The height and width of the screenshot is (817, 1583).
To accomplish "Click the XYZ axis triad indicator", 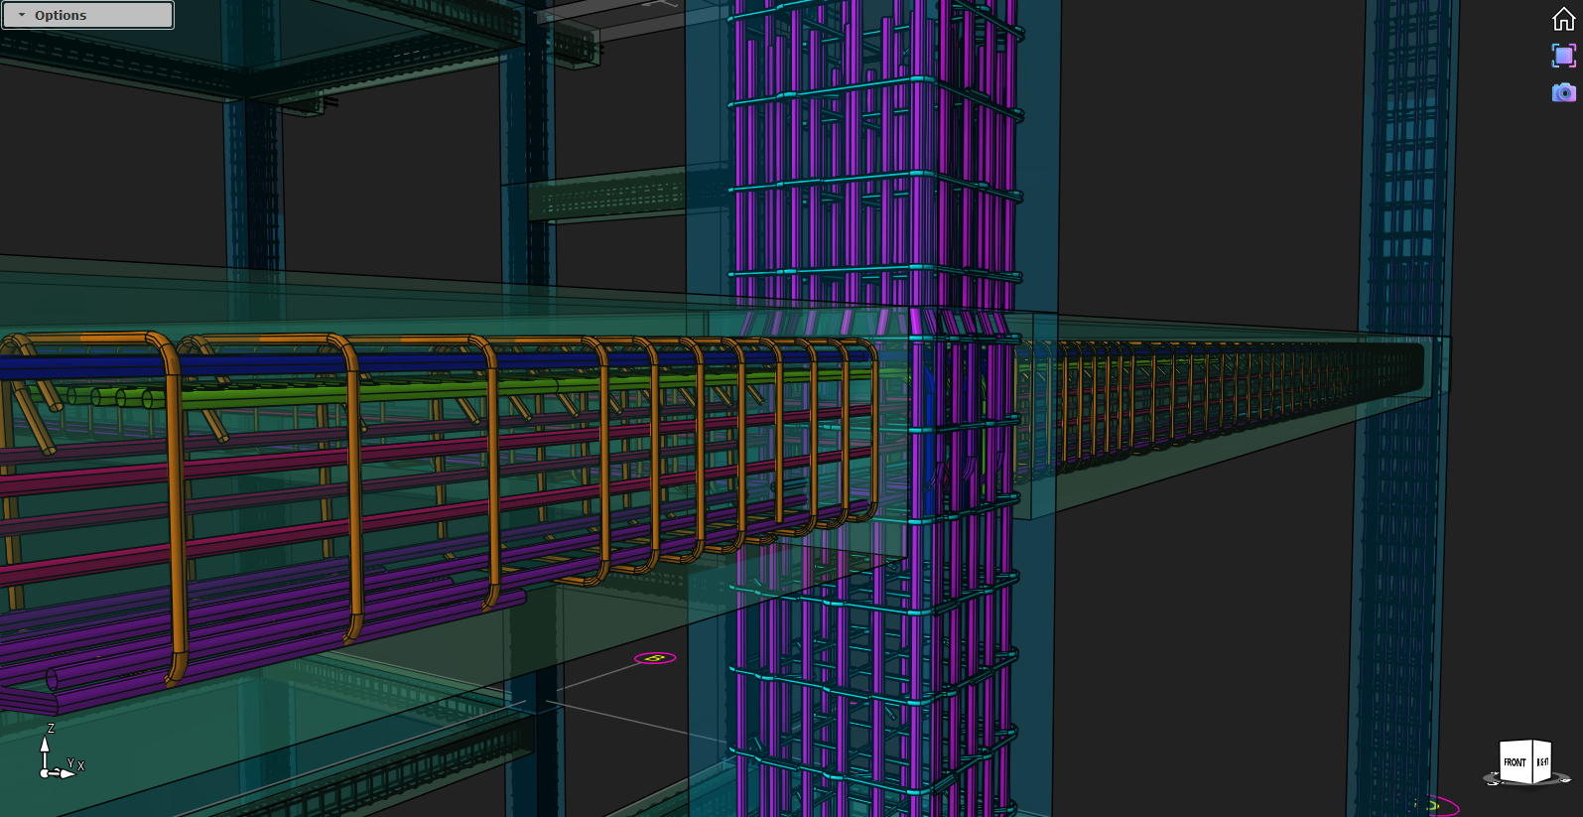I will pos(58,759).
